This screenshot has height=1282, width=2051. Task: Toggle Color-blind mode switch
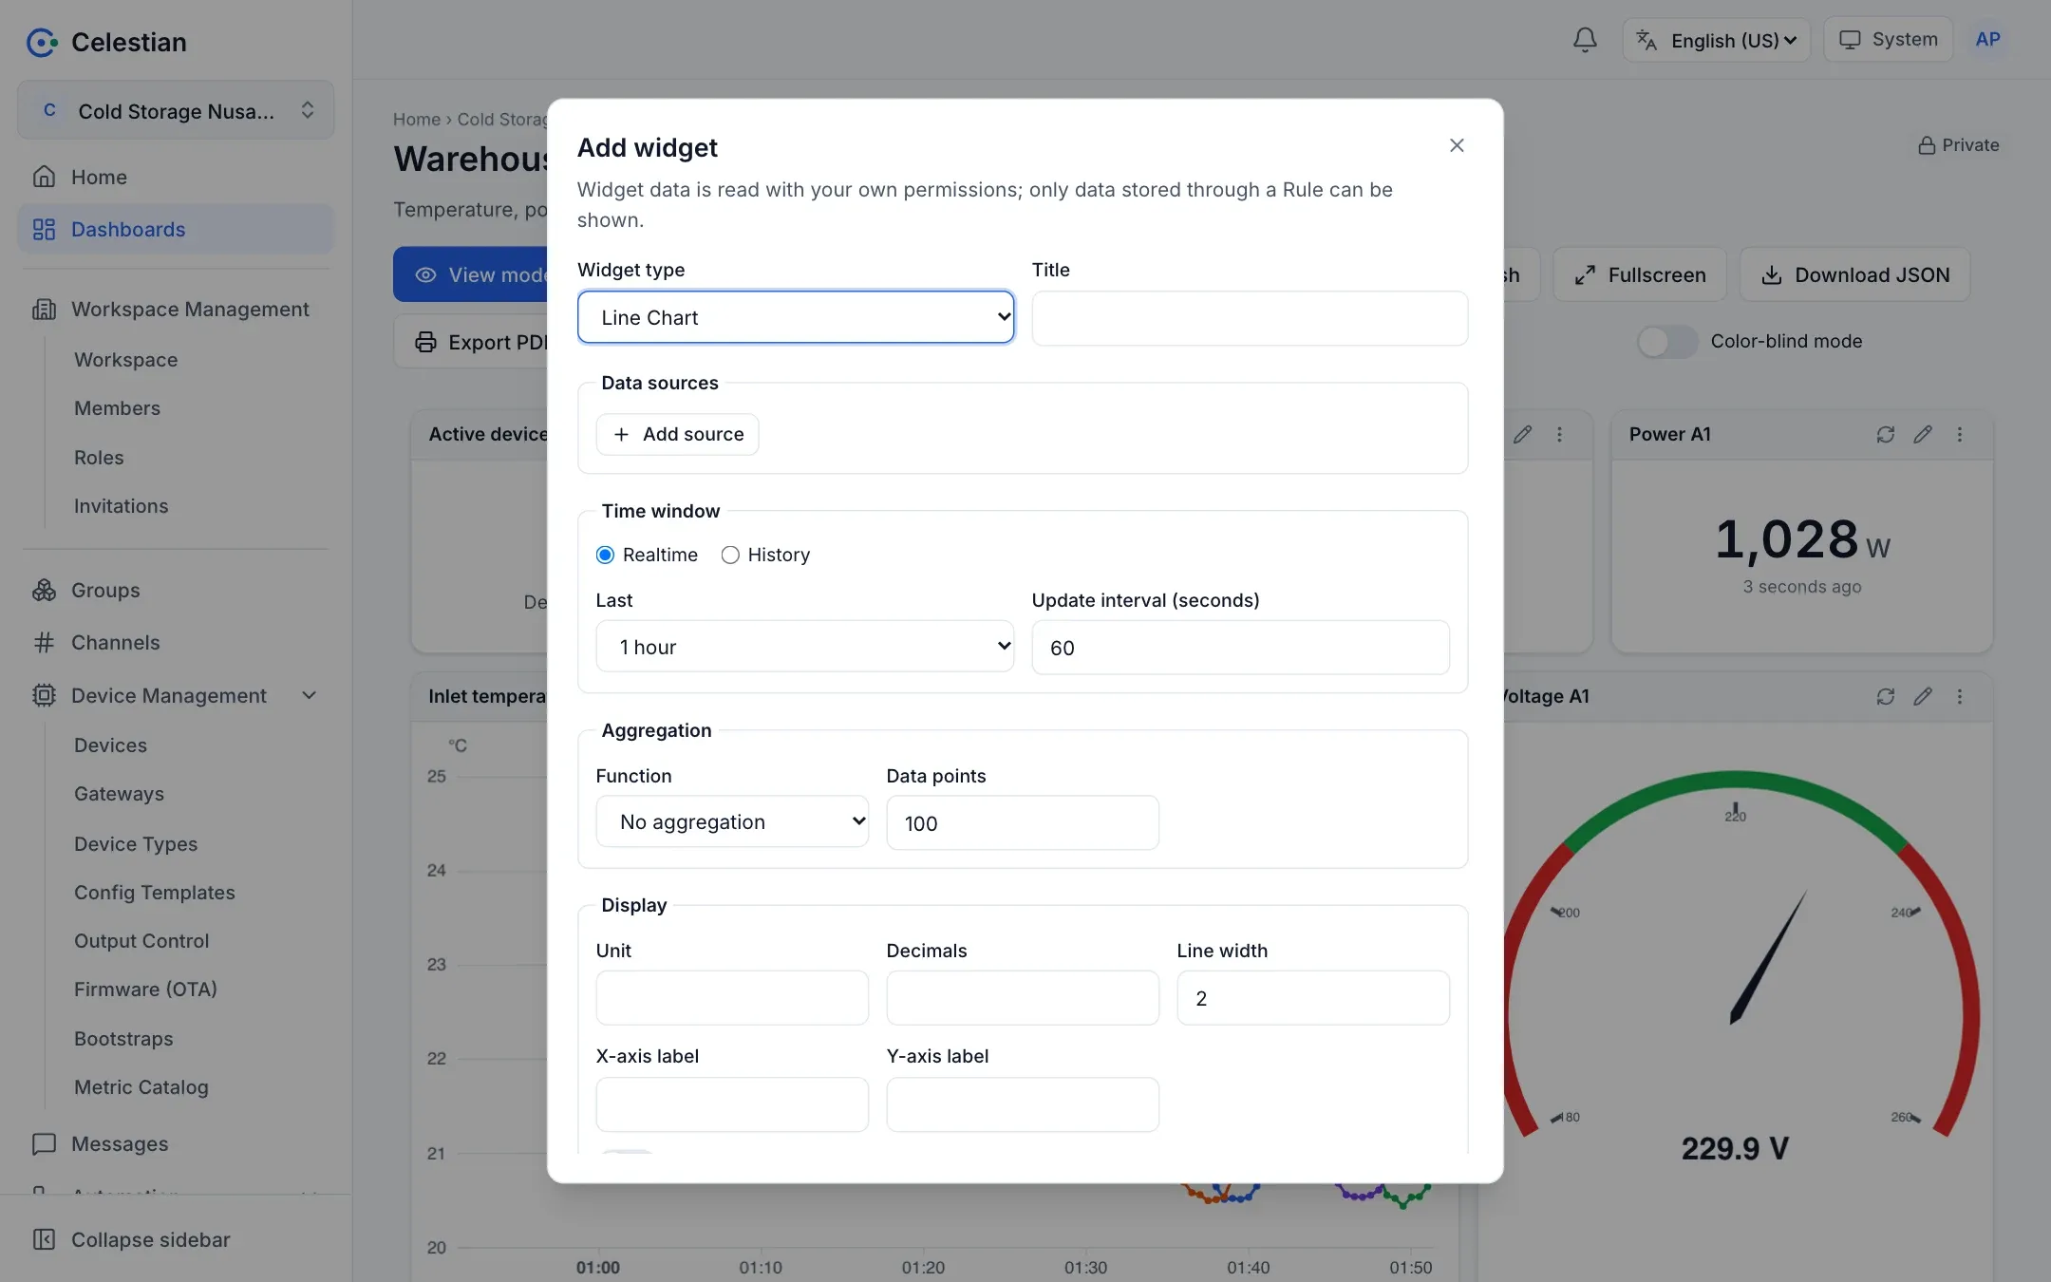click(x=1667, y=341)
